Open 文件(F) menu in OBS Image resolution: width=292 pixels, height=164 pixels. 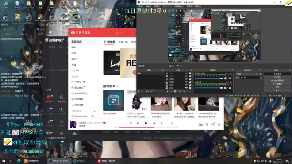140,7
